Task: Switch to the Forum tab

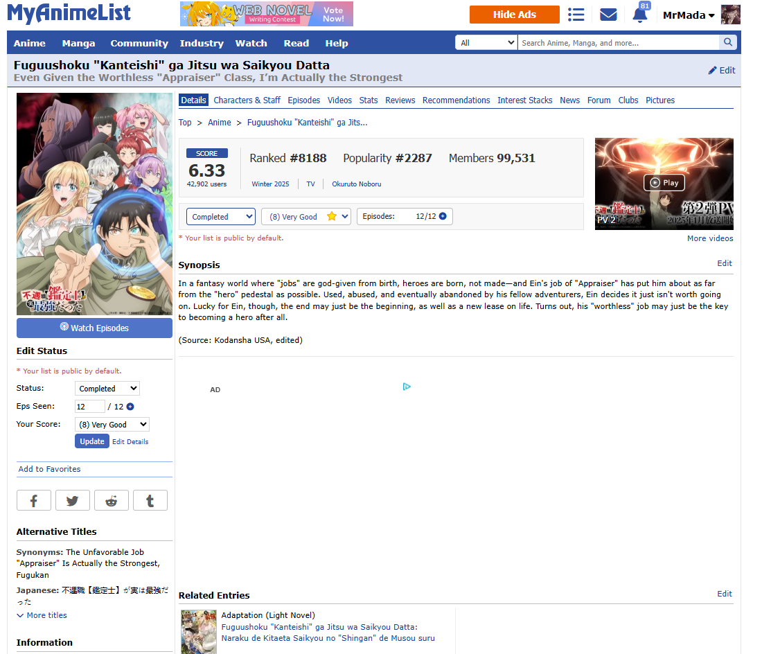Action: (599, 100)
